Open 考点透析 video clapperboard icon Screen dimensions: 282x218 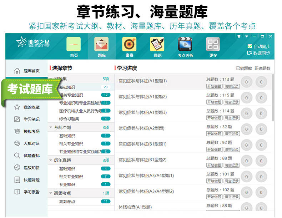(x=185, y=45)
